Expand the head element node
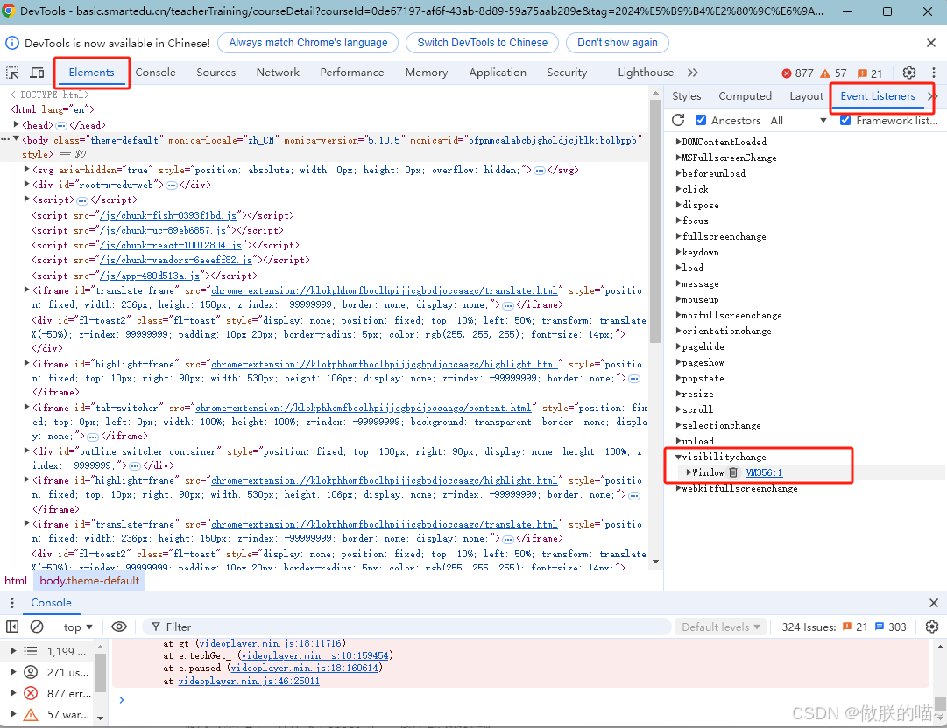This screenshot has height=728, width=947. click(17, 124)
